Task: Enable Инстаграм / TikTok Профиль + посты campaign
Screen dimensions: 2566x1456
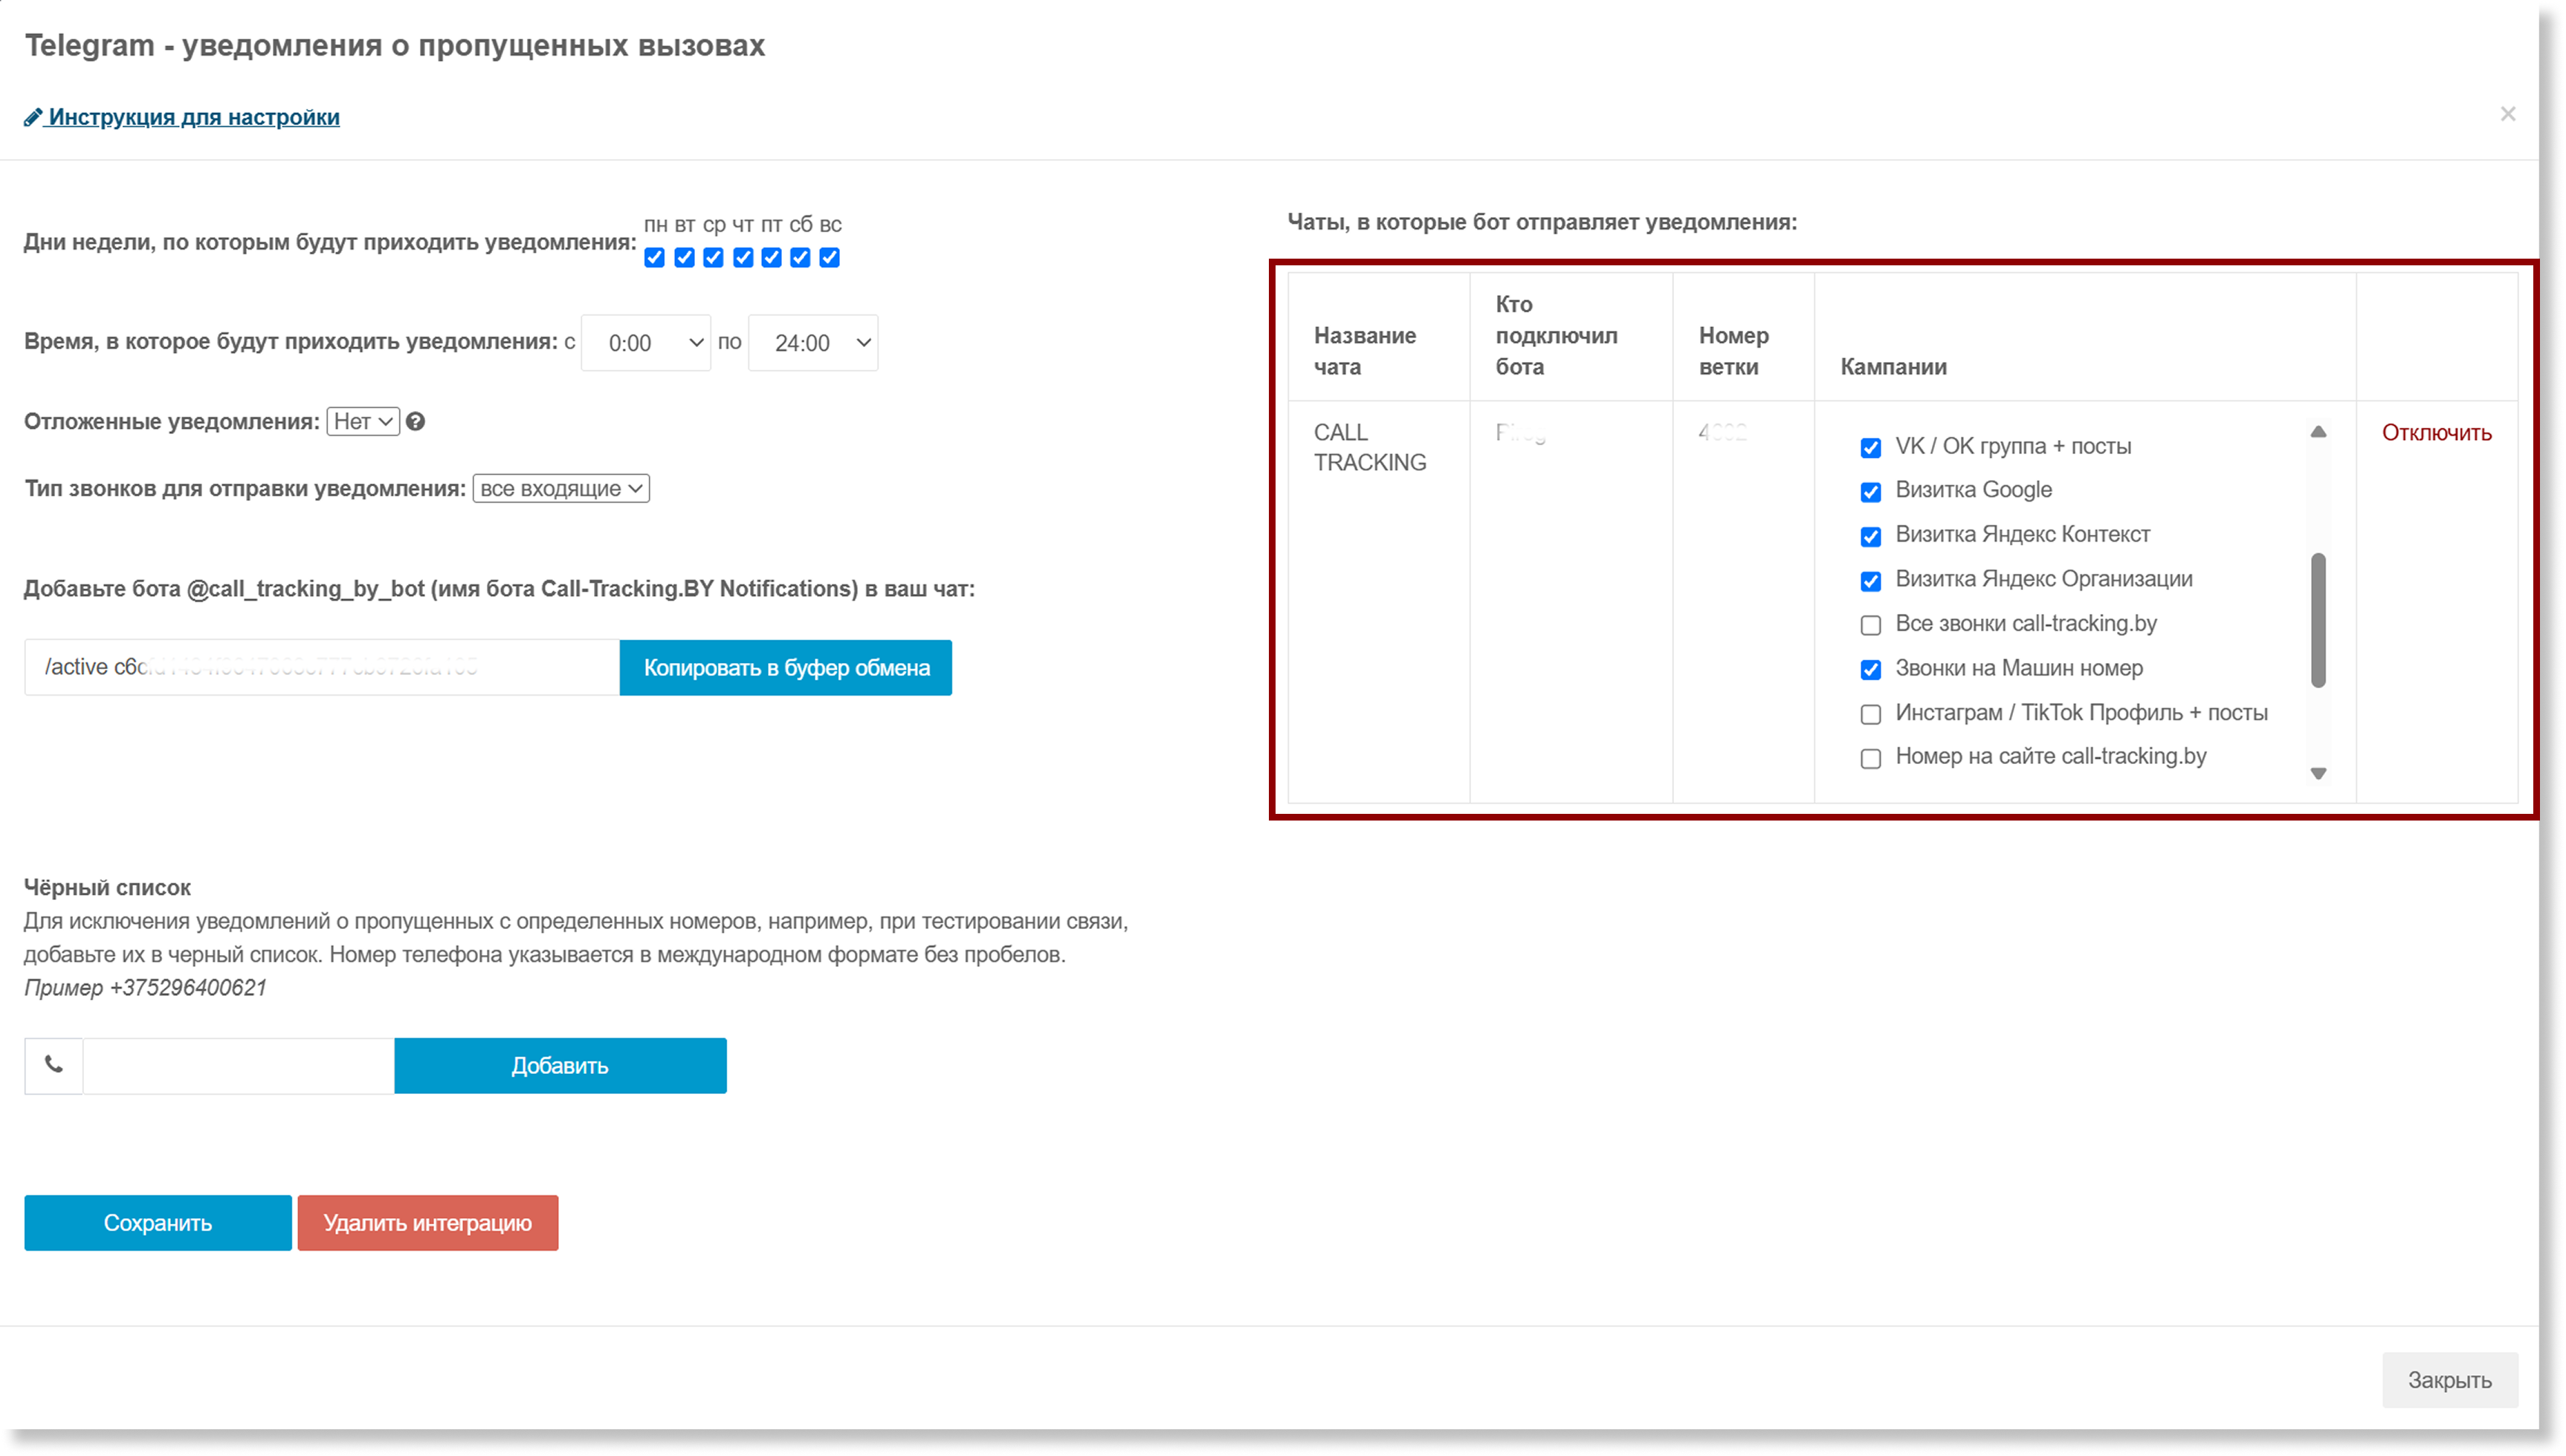Action: 1870,714
